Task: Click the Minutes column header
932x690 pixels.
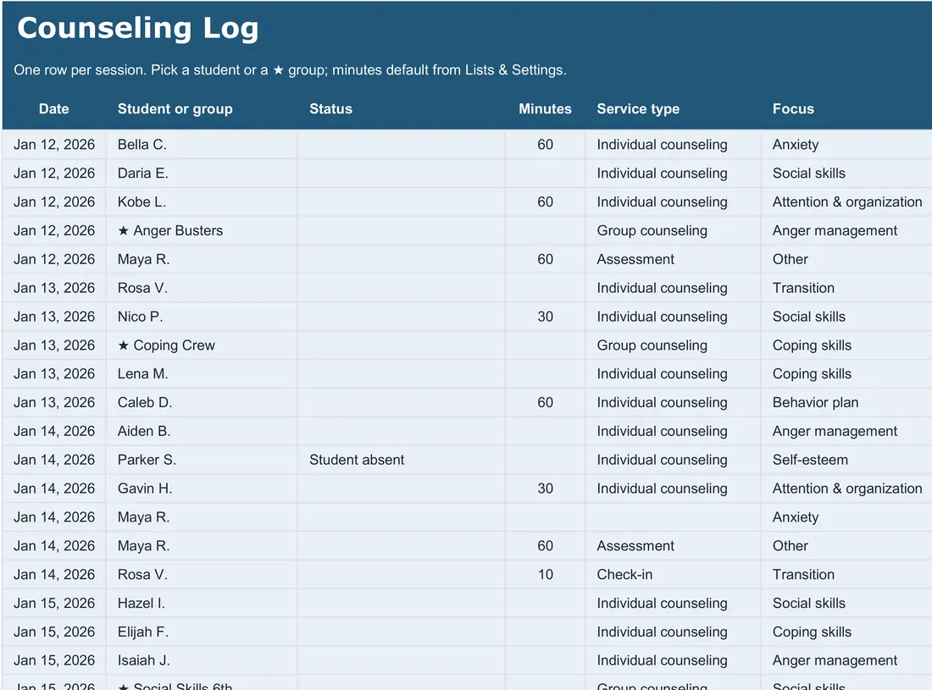Action: pos(545,108)
